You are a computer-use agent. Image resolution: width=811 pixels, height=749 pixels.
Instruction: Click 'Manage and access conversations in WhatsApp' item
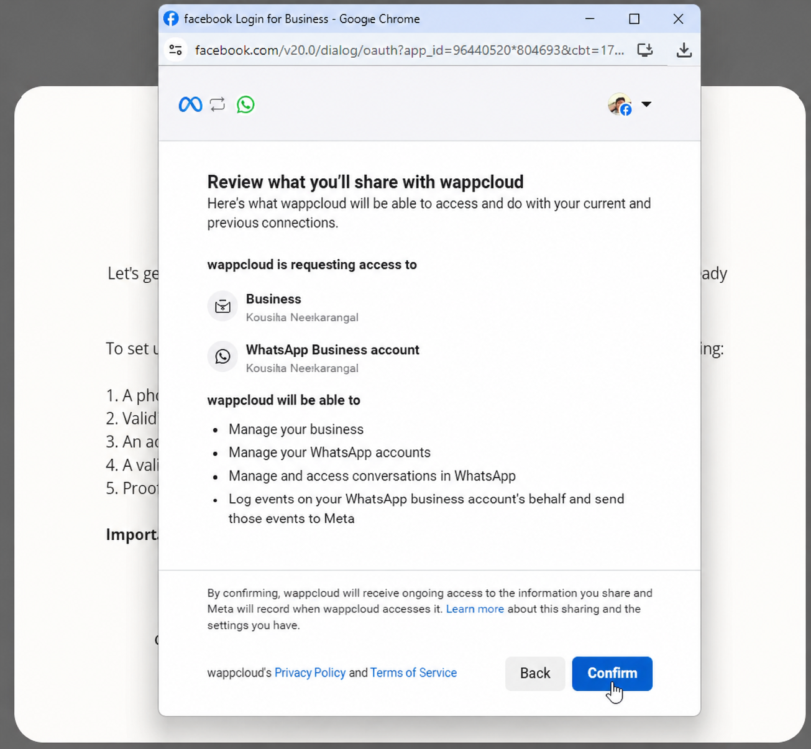[x=372, y=476]
